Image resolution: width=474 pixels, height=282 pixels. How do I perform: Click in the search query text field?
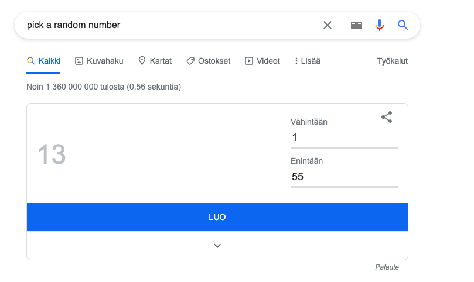(170, 25)
